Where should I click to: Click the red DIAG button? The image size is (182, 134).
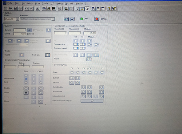[97, 19]
